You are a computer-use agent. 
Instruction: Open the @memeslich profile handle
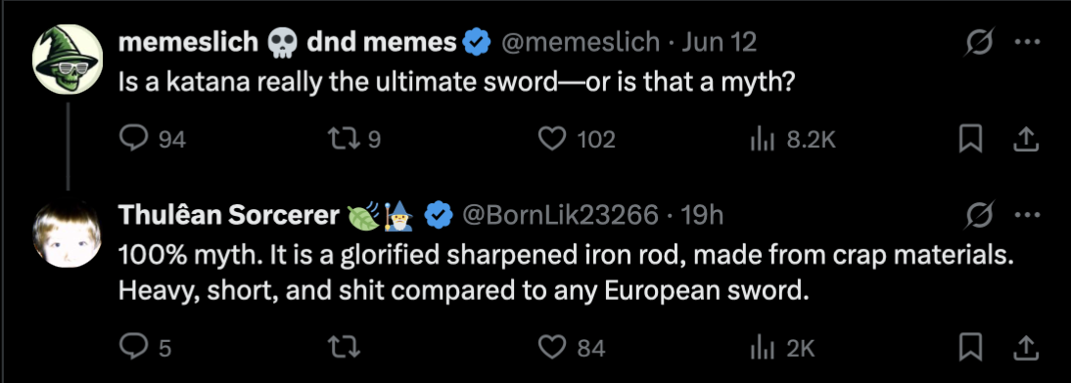click(580, 43)
